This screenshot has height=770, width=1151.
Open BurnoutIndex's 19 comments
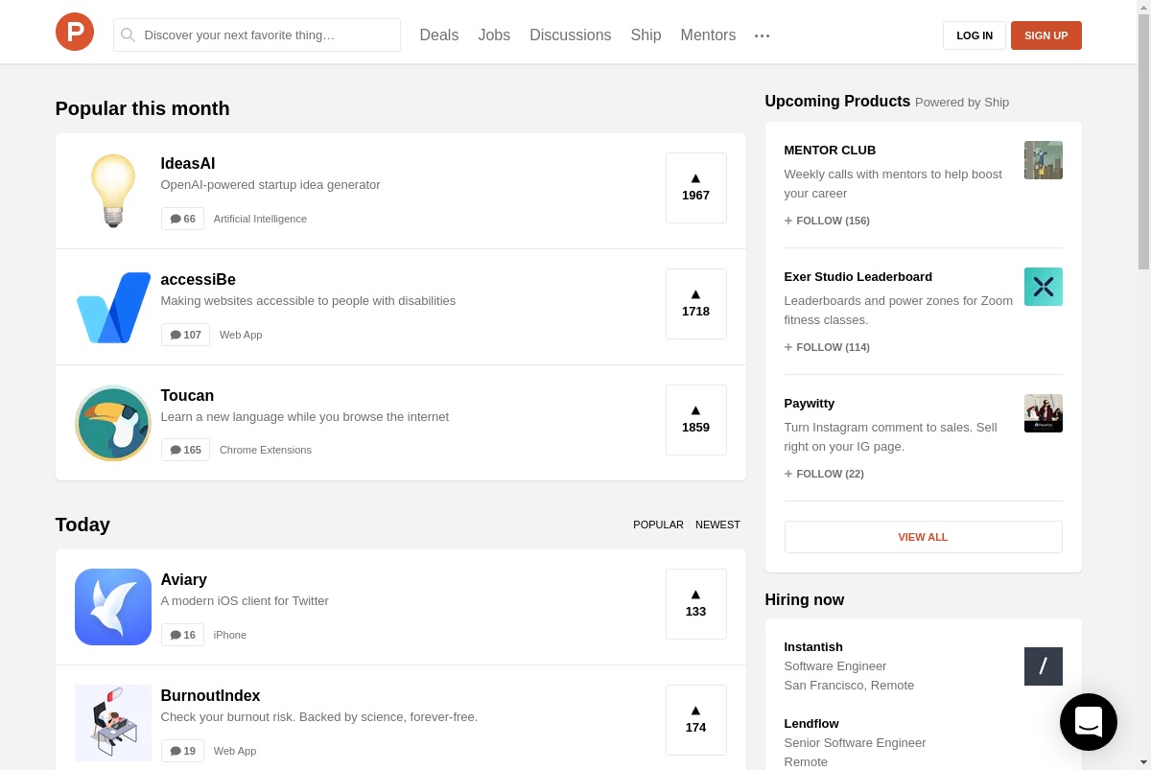click(x=182, y=751)
